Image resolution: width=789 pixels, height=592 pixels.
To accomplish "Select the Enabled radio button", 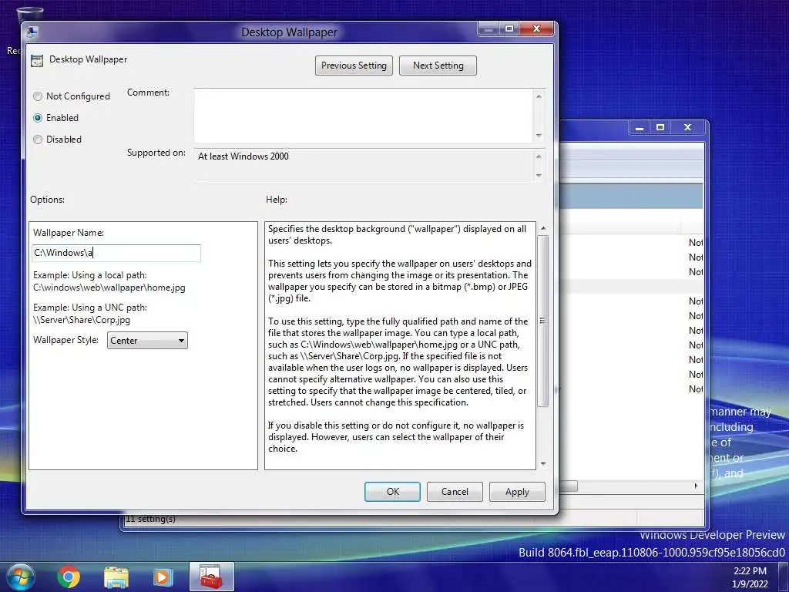I will [38, 118].
